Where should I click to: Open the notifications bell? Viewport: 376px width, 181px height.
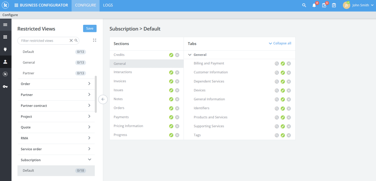pos(314,5)
